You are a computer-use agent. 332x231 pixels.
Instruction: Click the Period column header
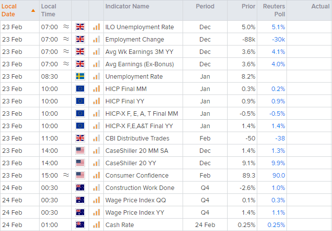point(205,6)
